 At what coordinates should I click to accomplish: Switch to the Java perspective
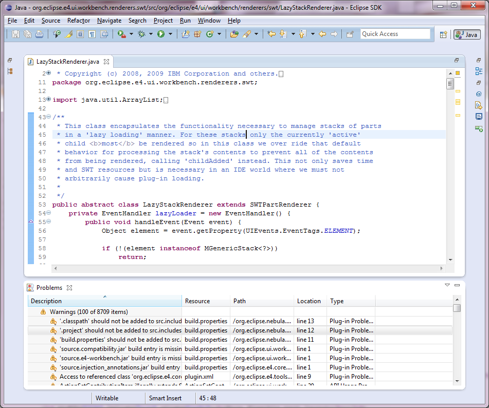coord(466,34)
